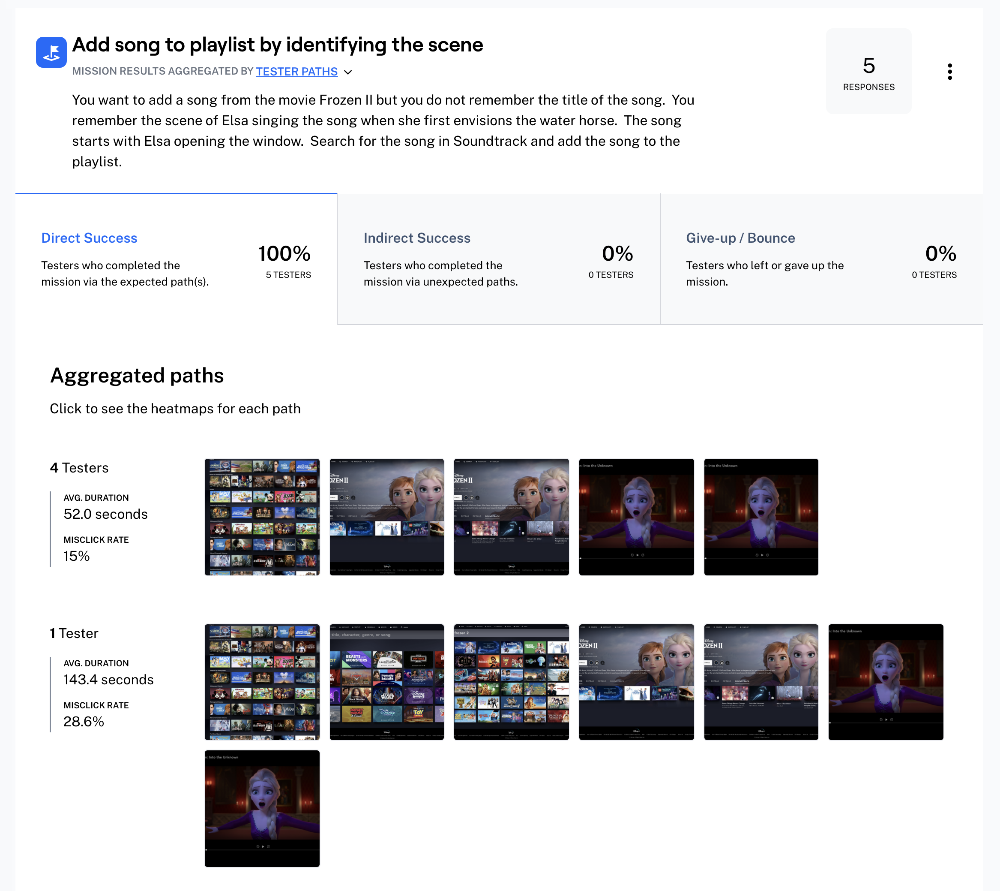Open the final second-row Elsa thumbnail
This screenshot has width=1000, height=891.
pos(262,808)
